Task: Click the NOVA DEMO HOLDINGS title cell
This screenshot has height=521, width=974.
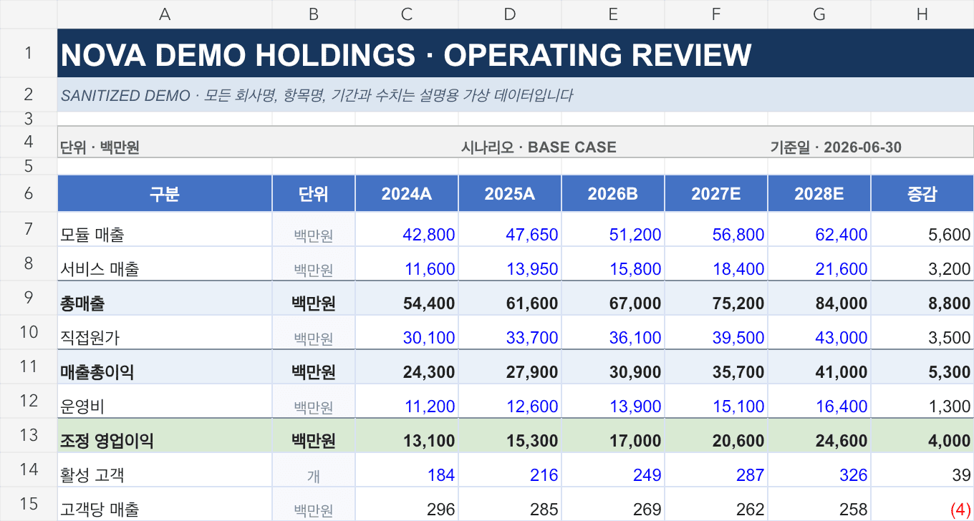Action: [516, 53]
